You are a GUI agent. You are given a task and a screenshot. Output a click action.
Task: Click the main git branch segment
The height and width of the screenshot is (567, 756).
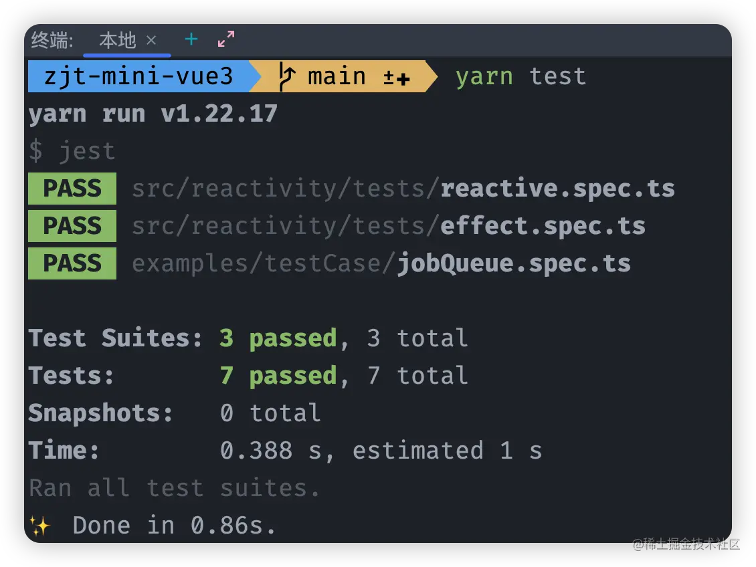(x=345, y=76)
